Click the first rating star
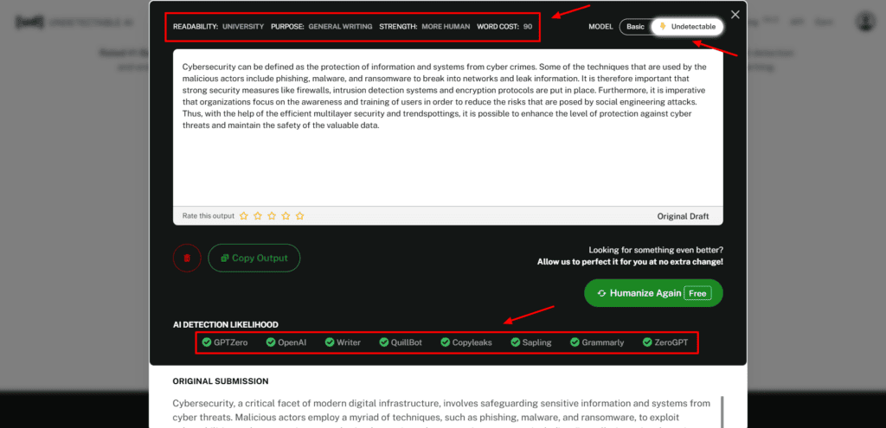886x428 pixels. [244, 216]
